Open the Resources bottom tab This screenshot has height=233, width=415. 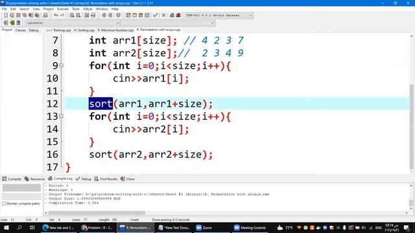click(34, 179)
